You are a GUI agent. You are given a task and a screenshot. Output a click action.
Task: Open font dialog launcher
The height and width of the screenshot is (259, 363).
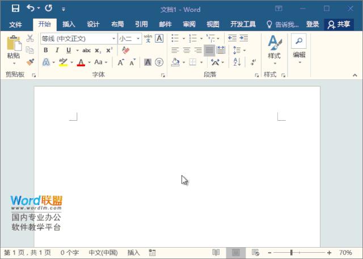click(163, 75)
